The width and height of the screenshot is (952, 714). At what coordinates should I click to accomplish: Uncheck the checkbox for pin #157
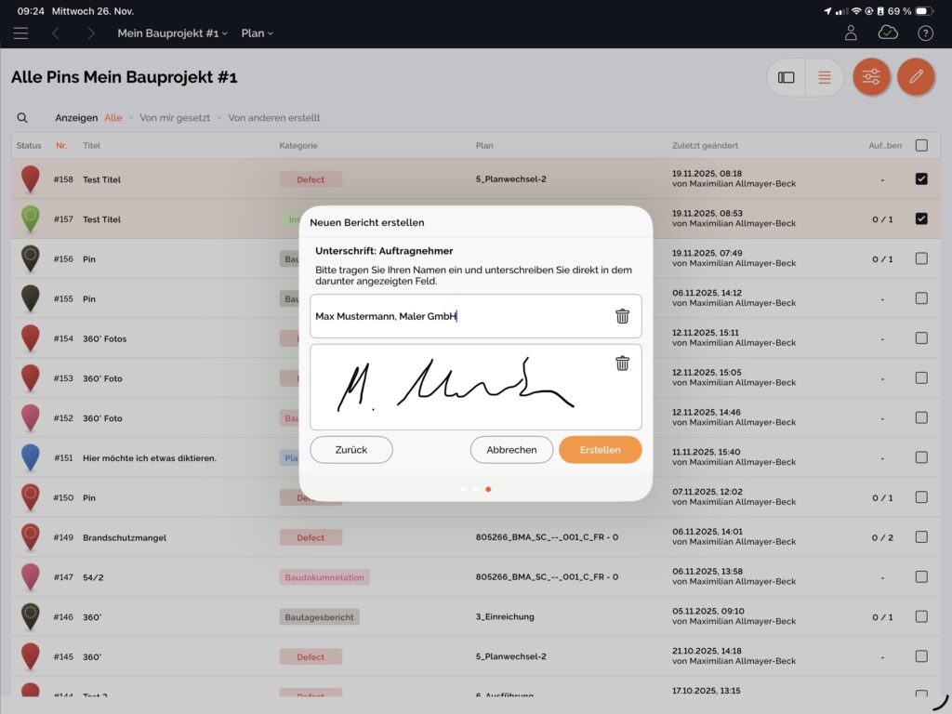(921, 219)
